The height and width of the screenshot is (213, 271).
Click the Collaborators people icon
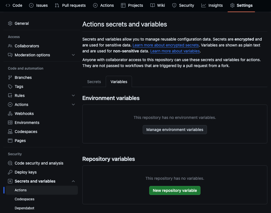tap(10, 46)
